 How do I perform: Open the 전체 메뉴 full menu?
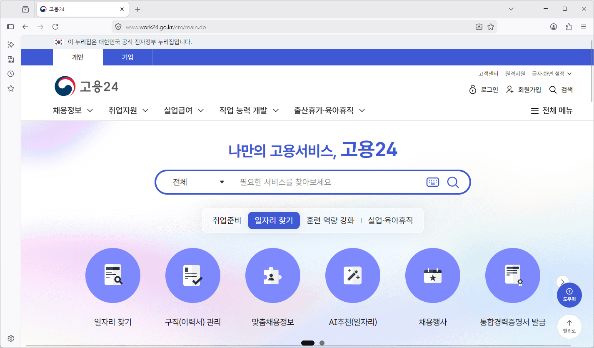pos(552,111)
